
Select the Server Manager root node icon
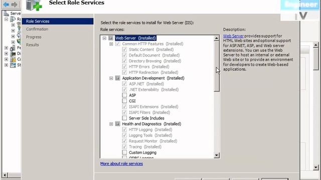pos(6,13)
